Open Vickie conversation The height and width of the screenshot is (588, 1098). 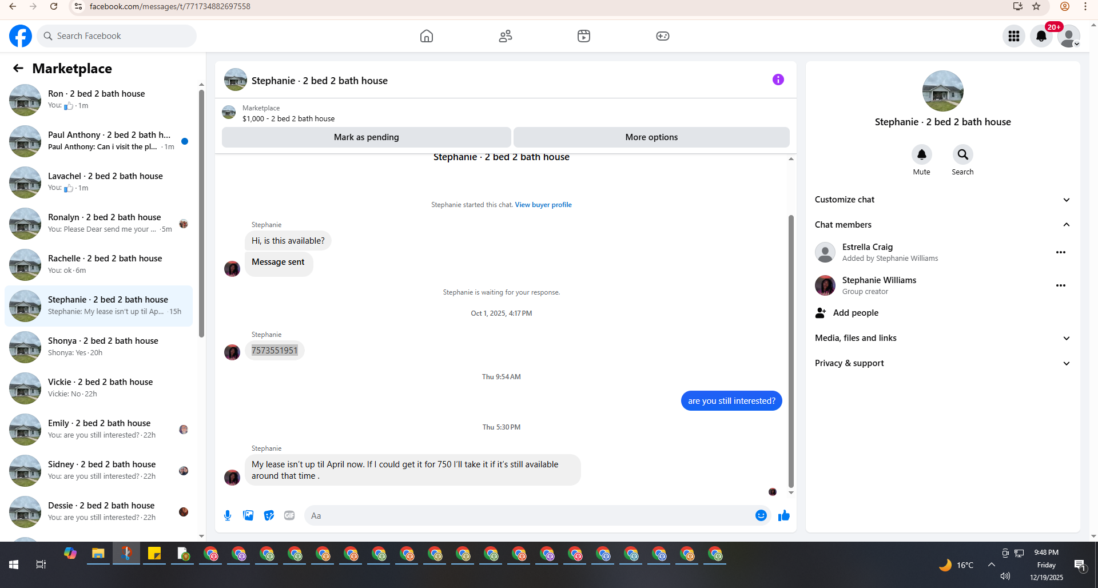pyautogui.click(x=99, y=388)
